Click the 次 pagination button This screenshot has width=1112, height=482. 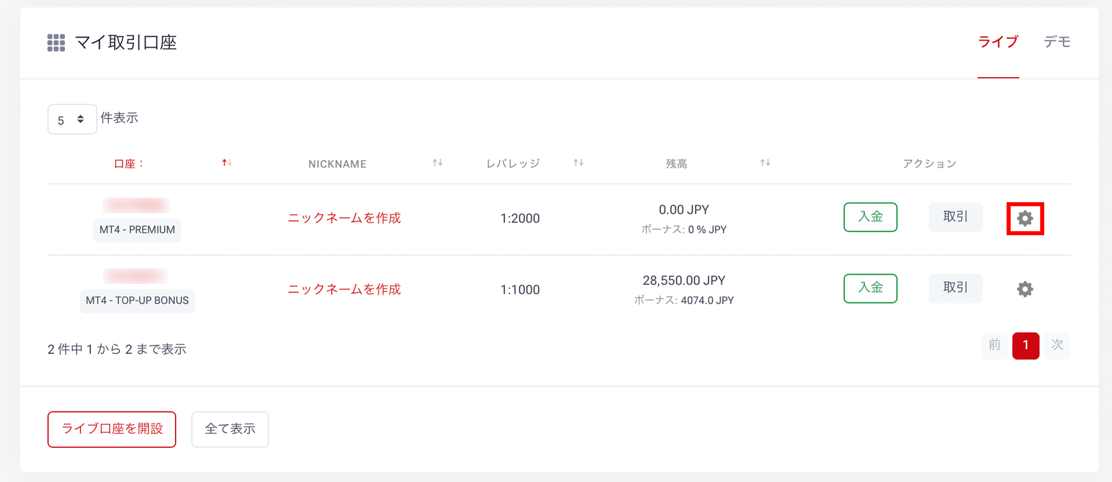[1057, 346]
